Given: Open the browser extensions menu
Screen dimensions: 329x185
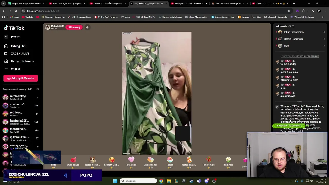Looking at the screenshot, I should pos(304,11).
